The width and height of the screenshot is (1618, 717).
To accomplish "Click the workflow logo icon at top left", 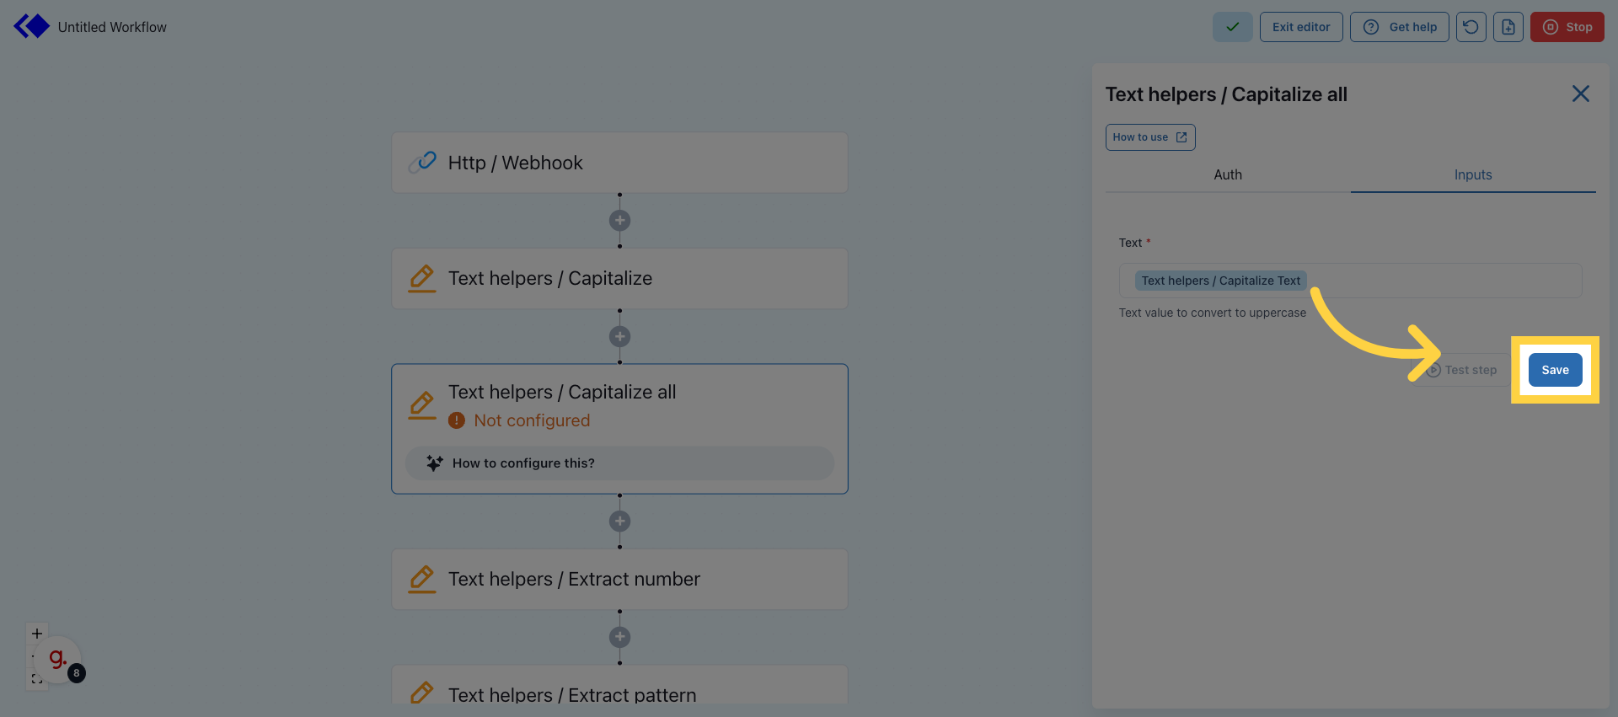I will tap(32, 26).
